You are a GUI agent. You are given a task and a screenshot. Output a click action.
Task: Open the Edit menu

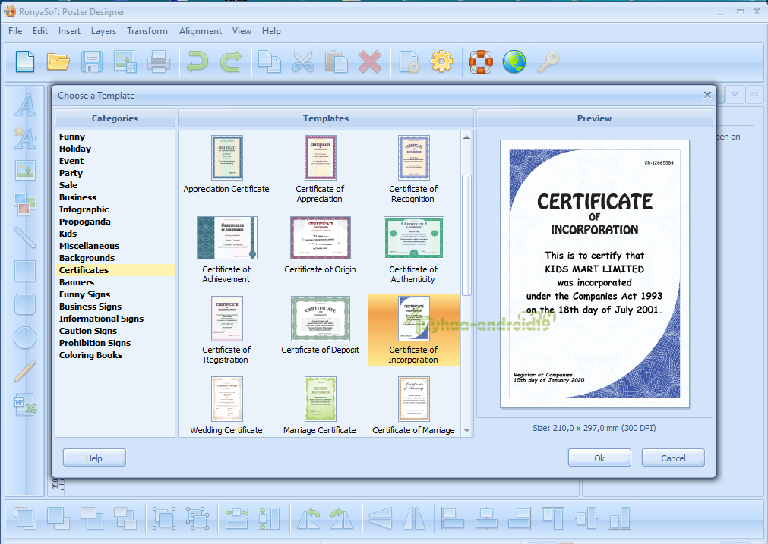click(40, 31)
